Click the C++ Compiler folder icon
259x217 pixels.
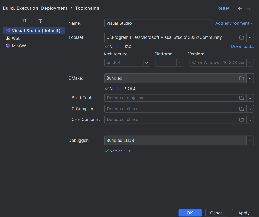click(x=241, y=120)
